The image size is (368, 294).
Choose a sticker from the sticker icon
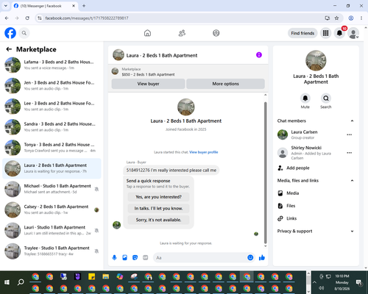click(x=135, y=257)
